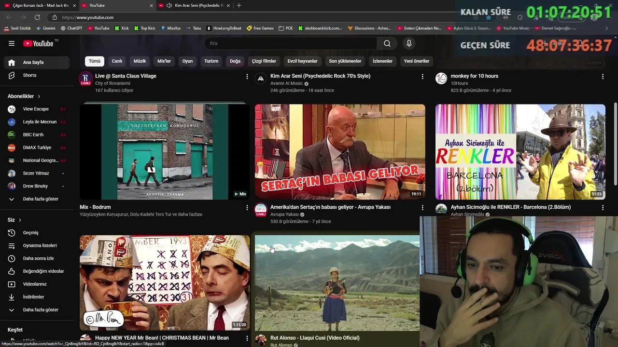The height and width of the screenshot is (347, 618).
Task: Play Mix - Bodrum thumbnail
Action: tap(165, 152)
